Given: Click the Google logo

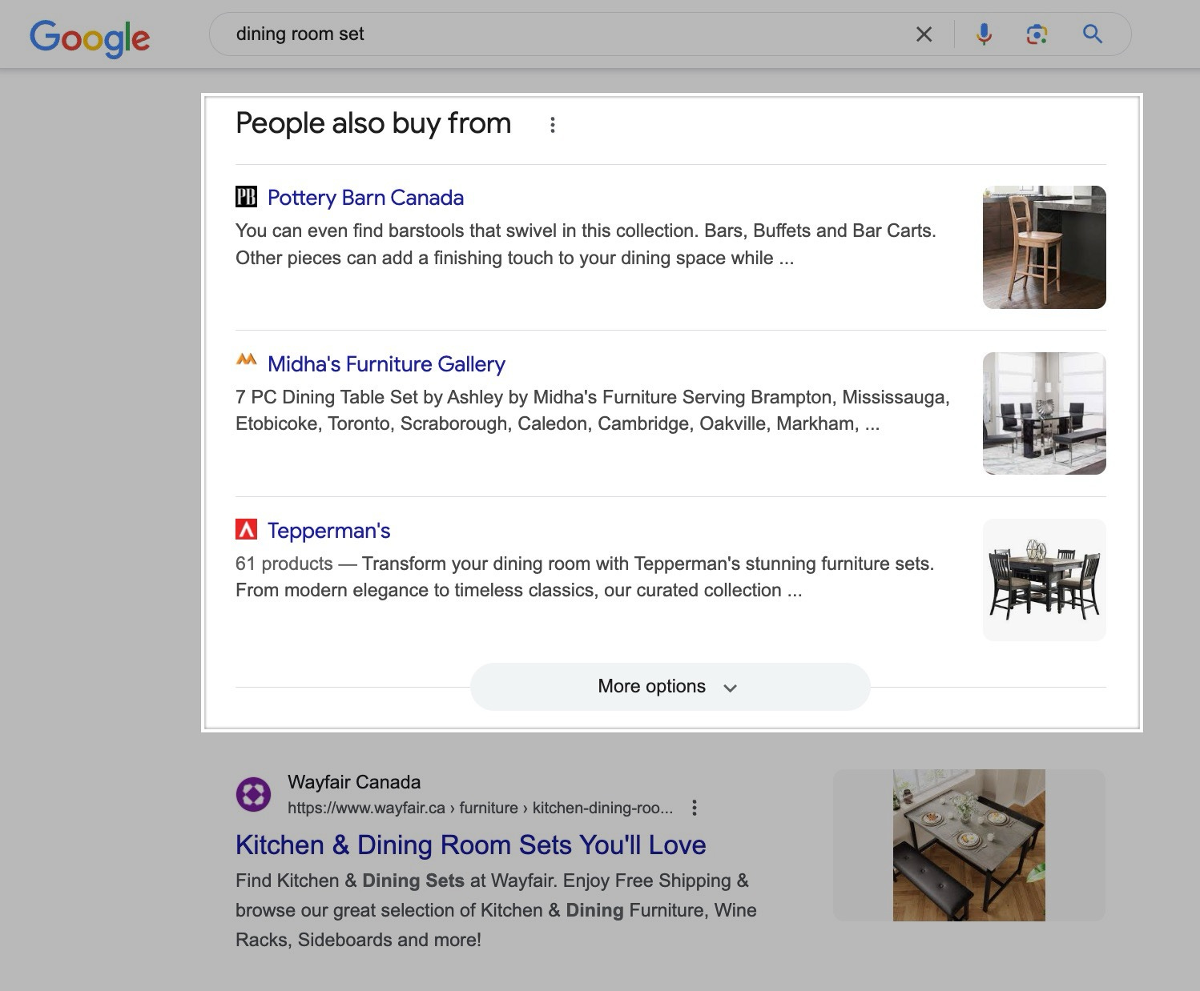Looking at the screenshot, I should point(90,38).
